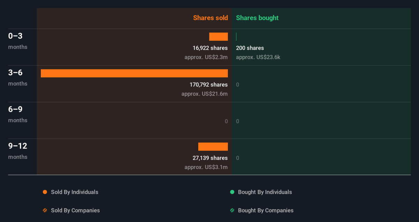419x222 pixels.
Task: Click the 16,922 shares value
Action: 210,48
